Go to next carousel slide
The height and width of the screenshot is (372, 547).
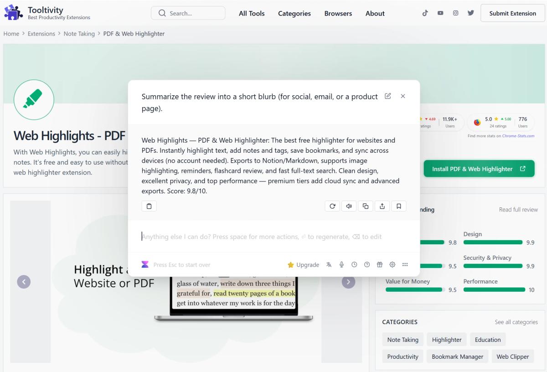point(348,282)
